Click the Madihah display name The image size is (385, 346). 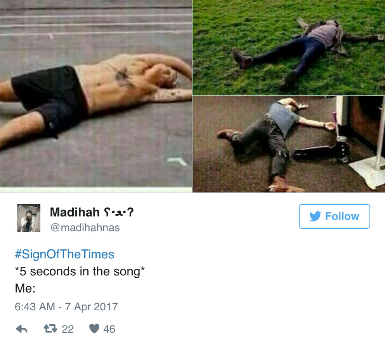tap(75, 212)
